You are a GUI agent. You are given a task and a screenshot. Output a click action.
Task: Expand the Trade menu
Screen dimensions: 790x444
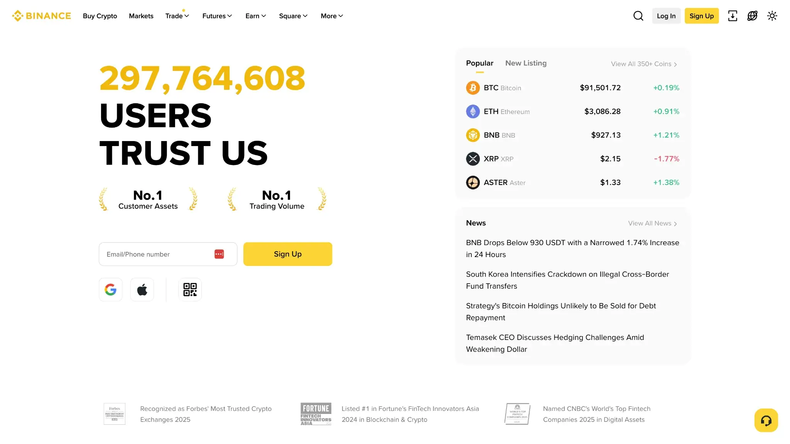tap(177, 16)
